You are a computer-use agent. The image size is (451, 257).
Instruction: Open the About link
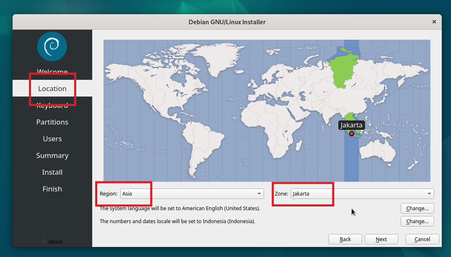click(x=52, y=242)
